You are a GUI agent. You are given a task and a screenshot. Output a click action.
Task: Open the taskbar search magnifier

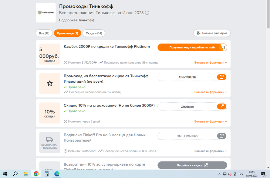pyautogui.click(x=15, y=174)
